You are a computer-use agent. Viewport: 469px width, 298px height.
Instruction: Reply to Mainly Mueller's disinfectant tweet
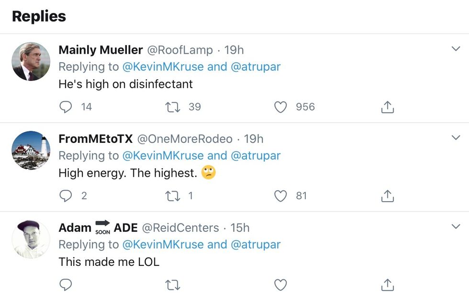66,107
